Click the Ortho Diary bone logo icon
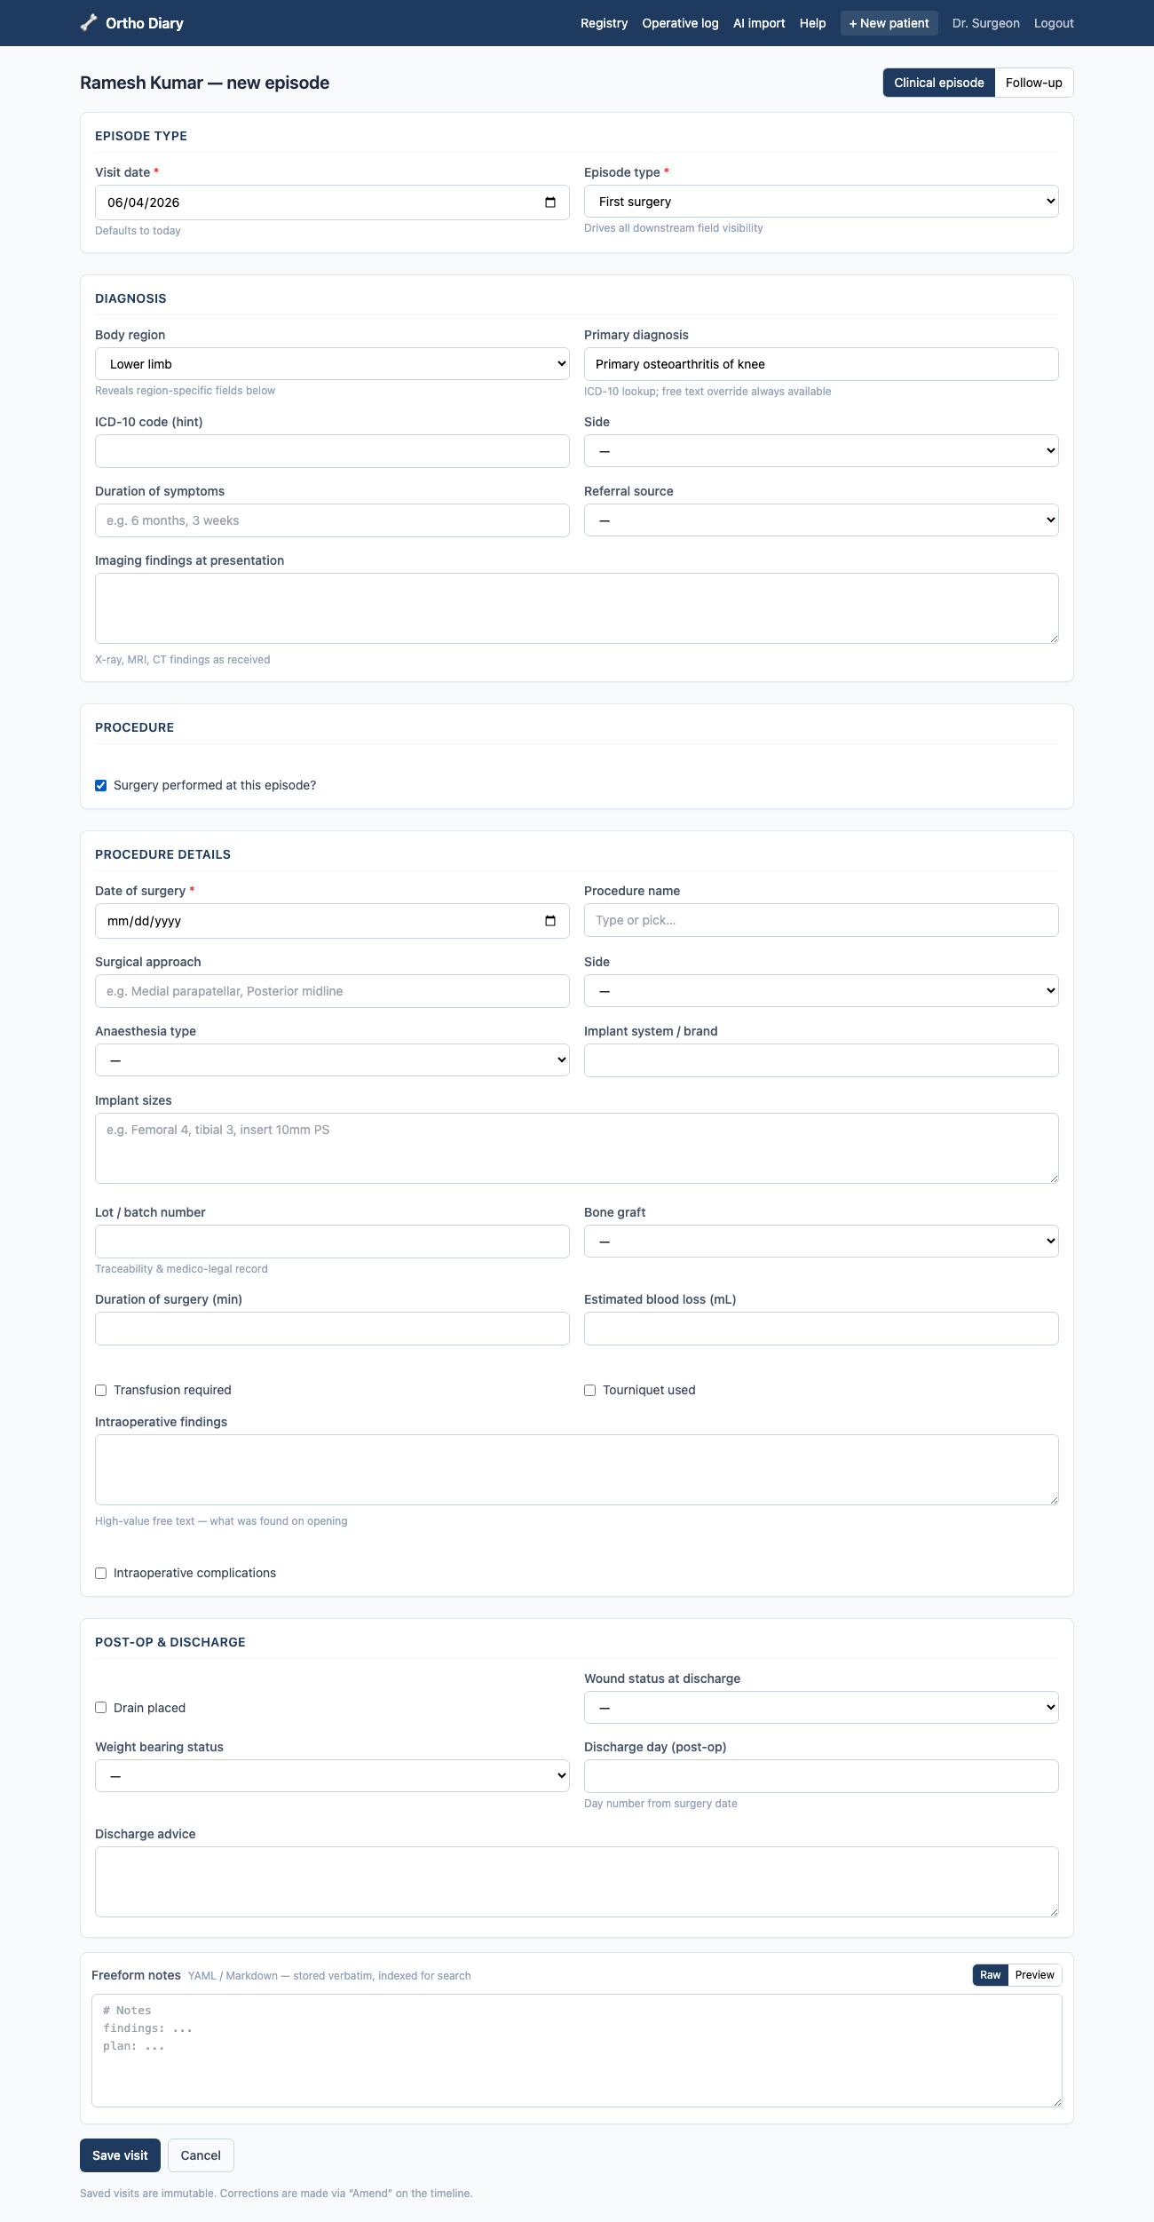Screen dimensions: 1154x2222 click(x=89, y=23)
